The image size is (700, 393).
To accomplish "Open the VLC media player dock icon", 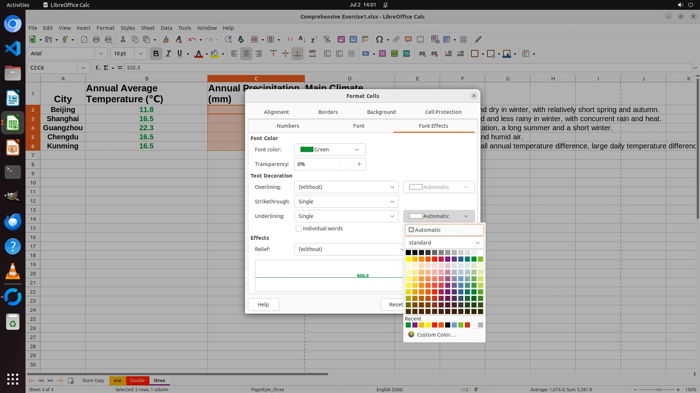I will (x=13, y=271).
